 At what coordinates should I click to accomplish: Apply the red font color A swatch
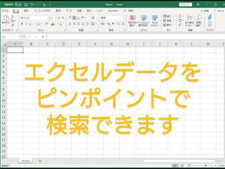pyautogui.click(x=53, y=24)
